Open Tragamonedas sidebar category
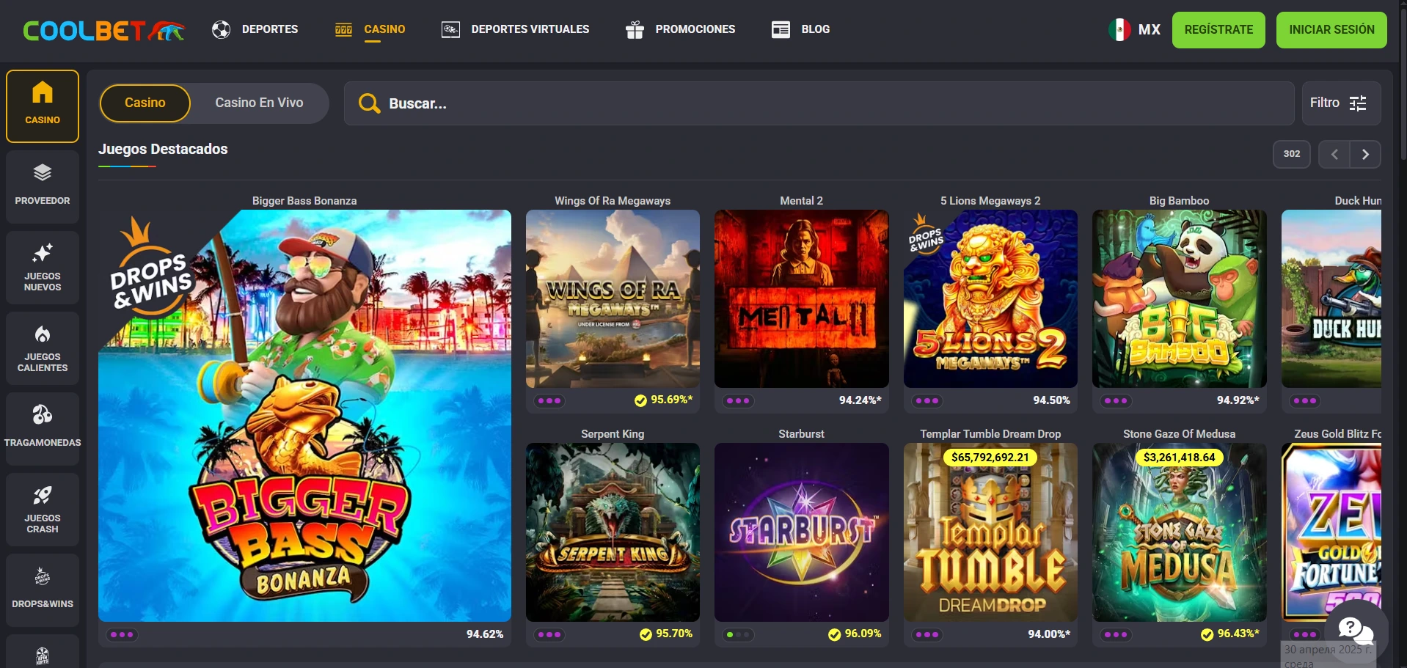 [x=43, y=429]
